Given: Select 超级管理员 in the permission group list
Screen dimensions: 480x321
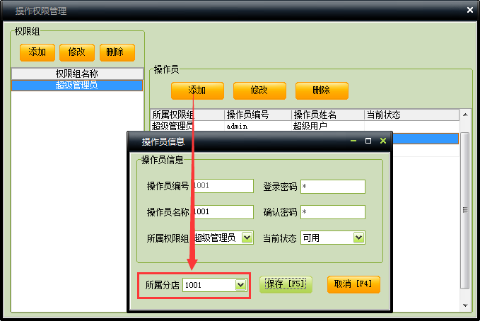Looking at the screenshot, I should click(77, 85).
